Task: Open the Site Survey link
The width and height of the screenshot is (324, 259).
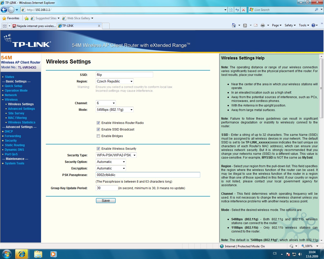Action: pyautogui.click(x=16, y=113)
